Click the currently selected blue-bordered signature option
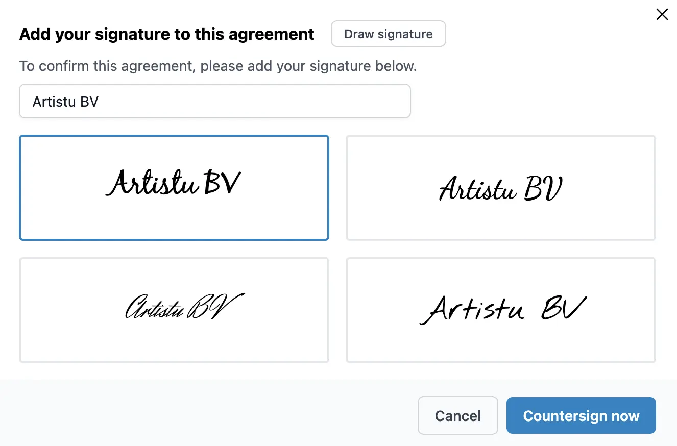Viewport: 677px width, 446px height. pos(174,188)
